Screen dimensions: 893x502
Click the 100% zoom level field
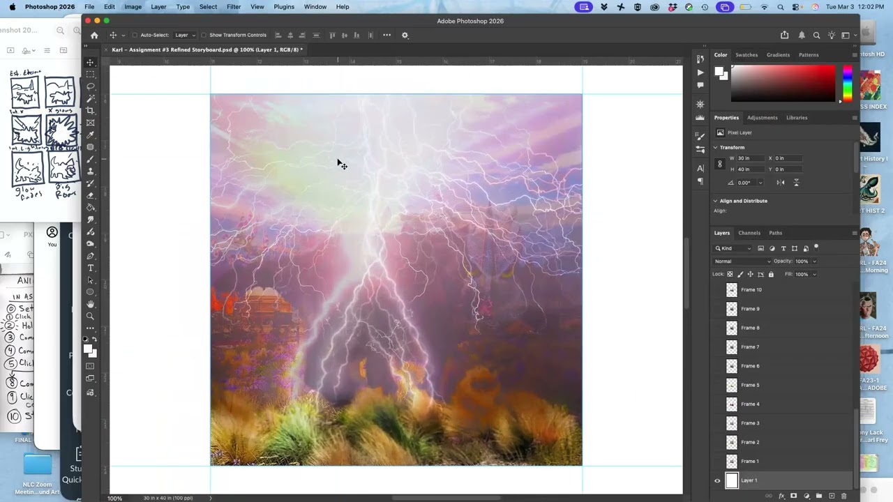pos(115,499)
